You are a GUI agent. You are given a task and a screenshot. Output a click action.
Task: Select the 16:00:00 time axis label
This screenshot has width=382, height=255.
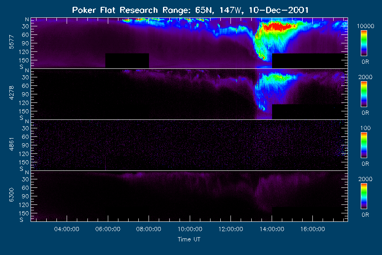(x=312, y=229)
